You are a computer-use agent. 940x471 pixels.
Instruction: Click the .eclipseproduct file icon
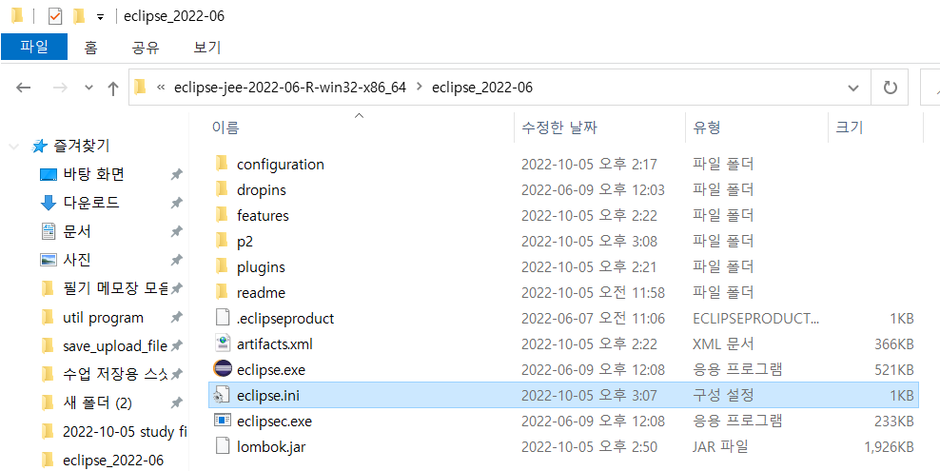click(x=222, y=318)
